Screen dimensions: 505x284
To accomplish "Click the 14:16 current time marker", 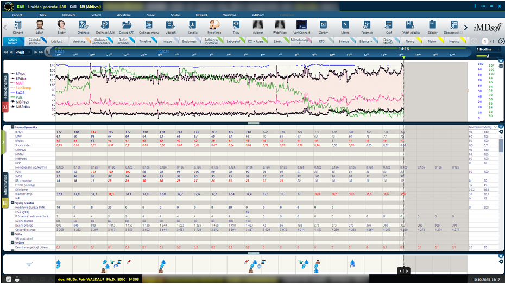I will pos(403,49).
